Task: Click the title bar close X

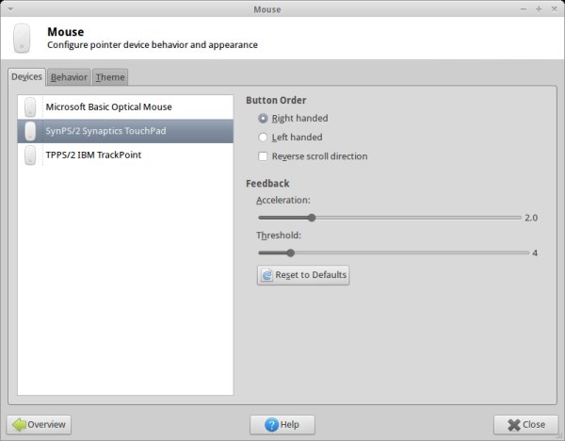Action: pos(555,9)
